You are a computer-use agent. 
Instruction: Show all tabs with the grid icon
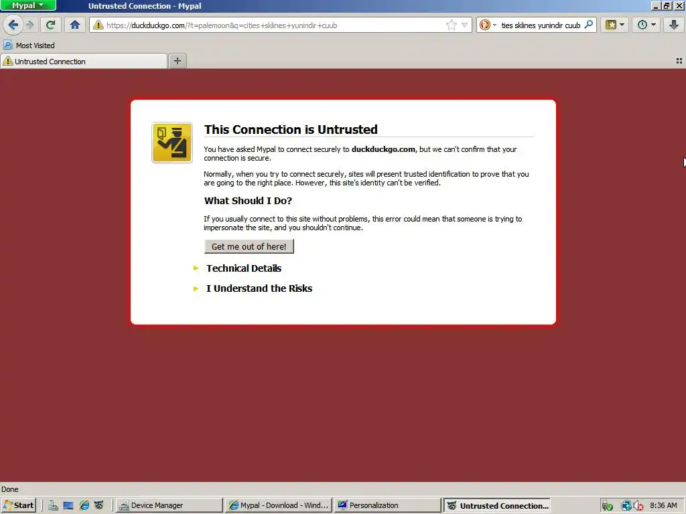679,61
